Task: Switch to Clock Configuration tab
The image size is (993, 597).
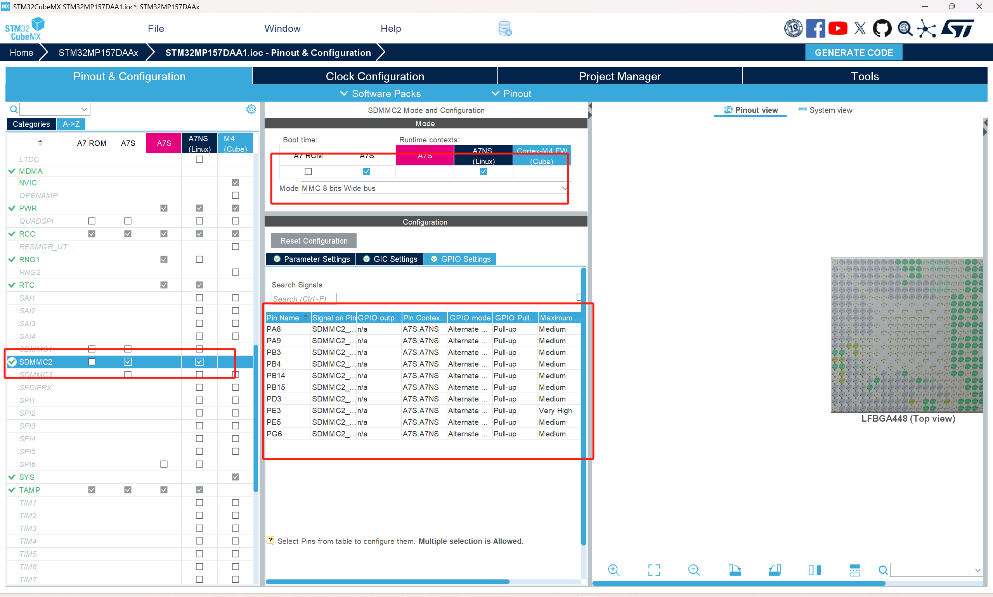Action: point(374,76)
